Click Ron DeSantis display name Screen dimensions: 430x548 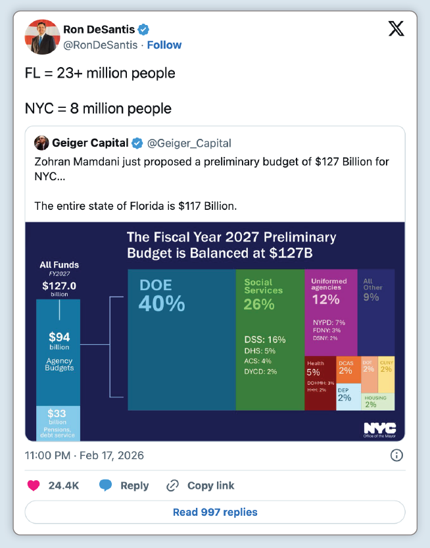coord(99,29)
